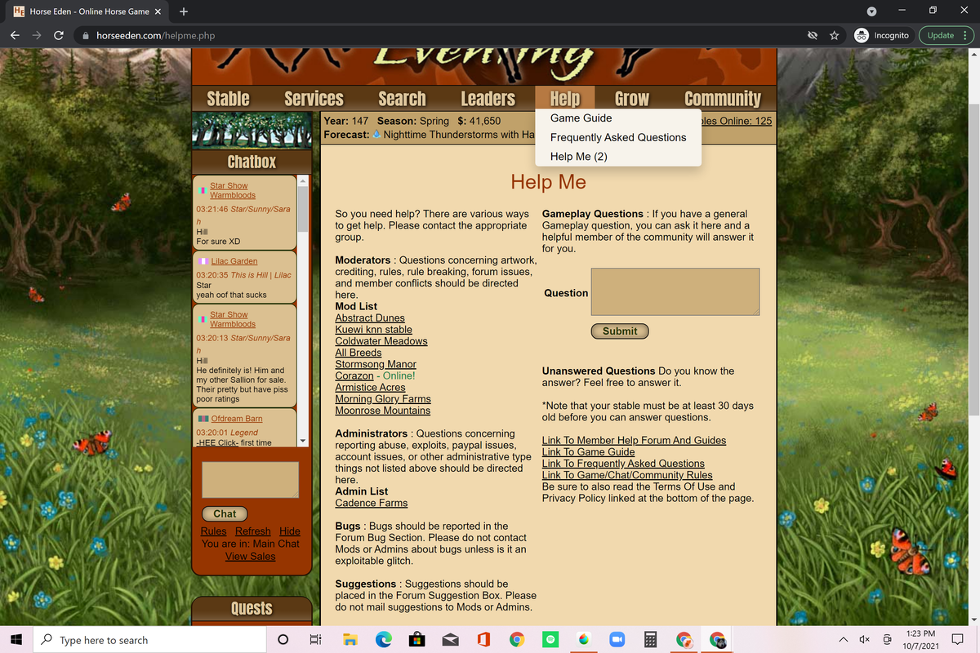Open a new browser tab
980x653 pixels.
[184, 11]
